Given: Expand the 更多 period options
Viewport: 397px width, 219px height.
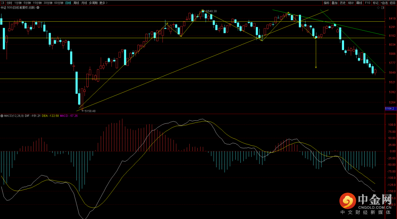Looking at the screenshot, I should click(103, 3).
